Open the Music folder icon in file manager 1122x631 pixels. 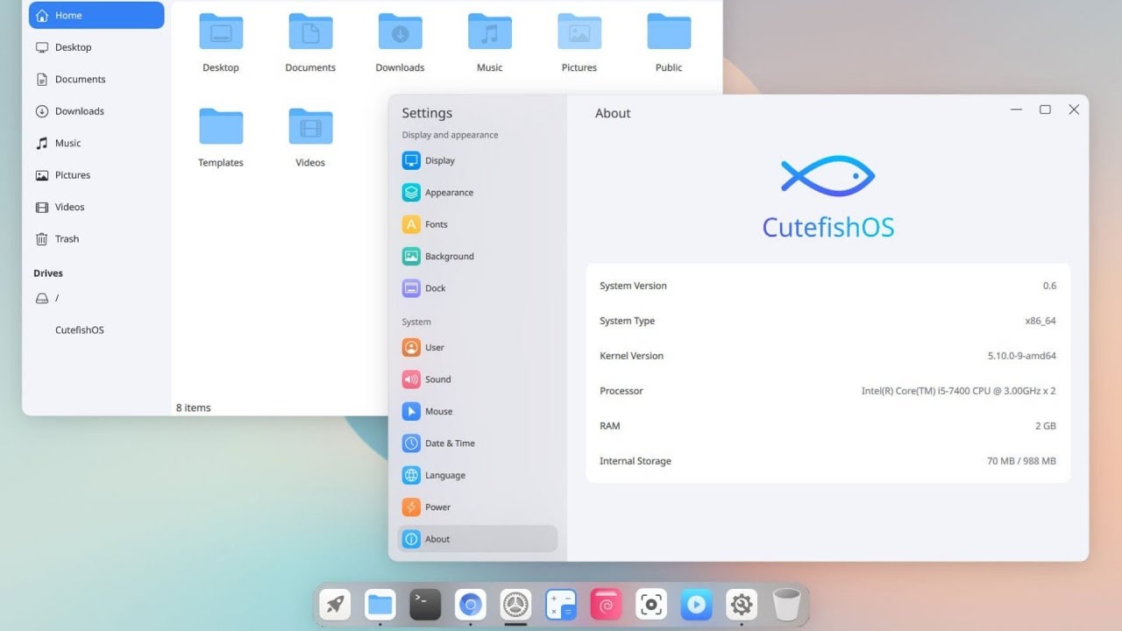coord(490,32)
